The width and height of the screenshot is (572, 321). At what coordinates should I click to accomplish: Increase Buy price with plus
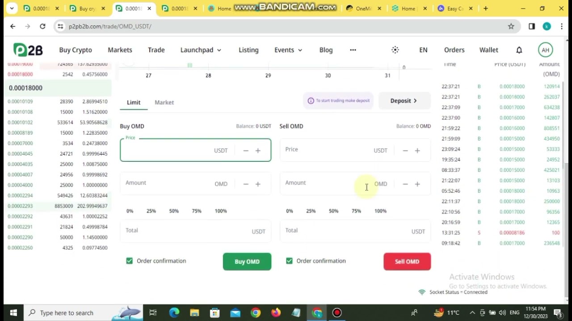[x=258, y=151]
